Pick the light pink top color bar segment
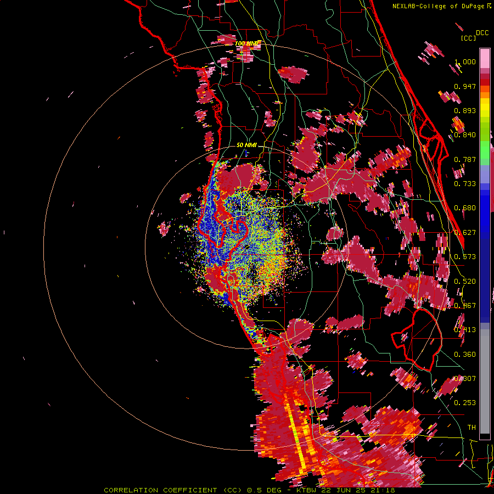The height and width of the screenshot is (494, 494). click(x=485, y=58)
